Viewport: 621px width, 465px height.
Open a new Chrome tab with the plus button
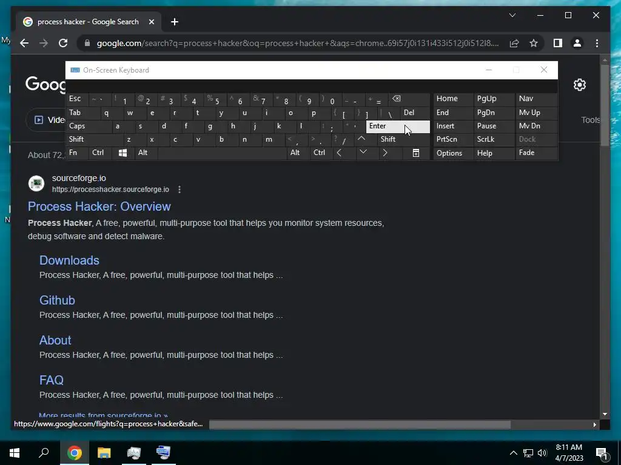[175, 22]
